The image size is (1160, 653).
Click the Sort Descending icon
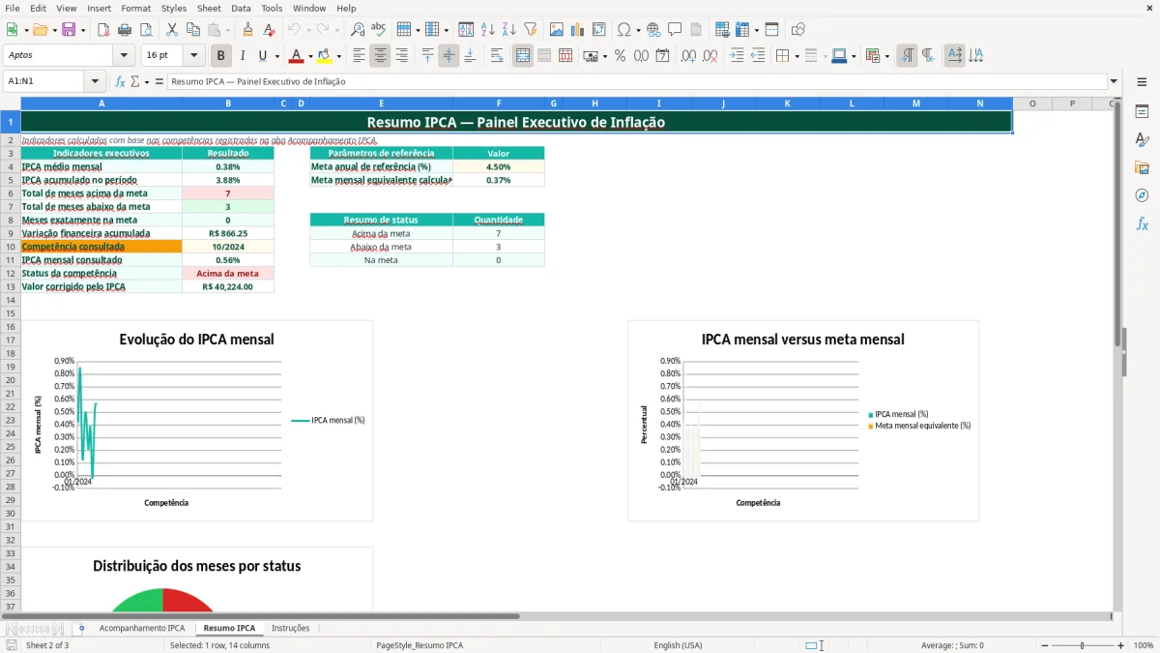(x=508, y=30)
